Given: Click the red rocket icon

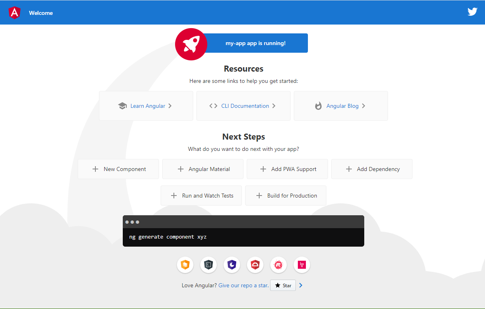Looking at the screenshot, I should click(191, 44).
